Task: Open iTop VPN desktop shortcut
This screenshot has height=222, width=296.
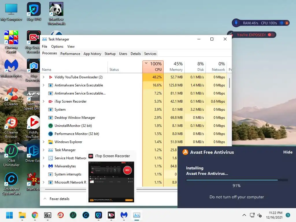Action: click(34, 12)
